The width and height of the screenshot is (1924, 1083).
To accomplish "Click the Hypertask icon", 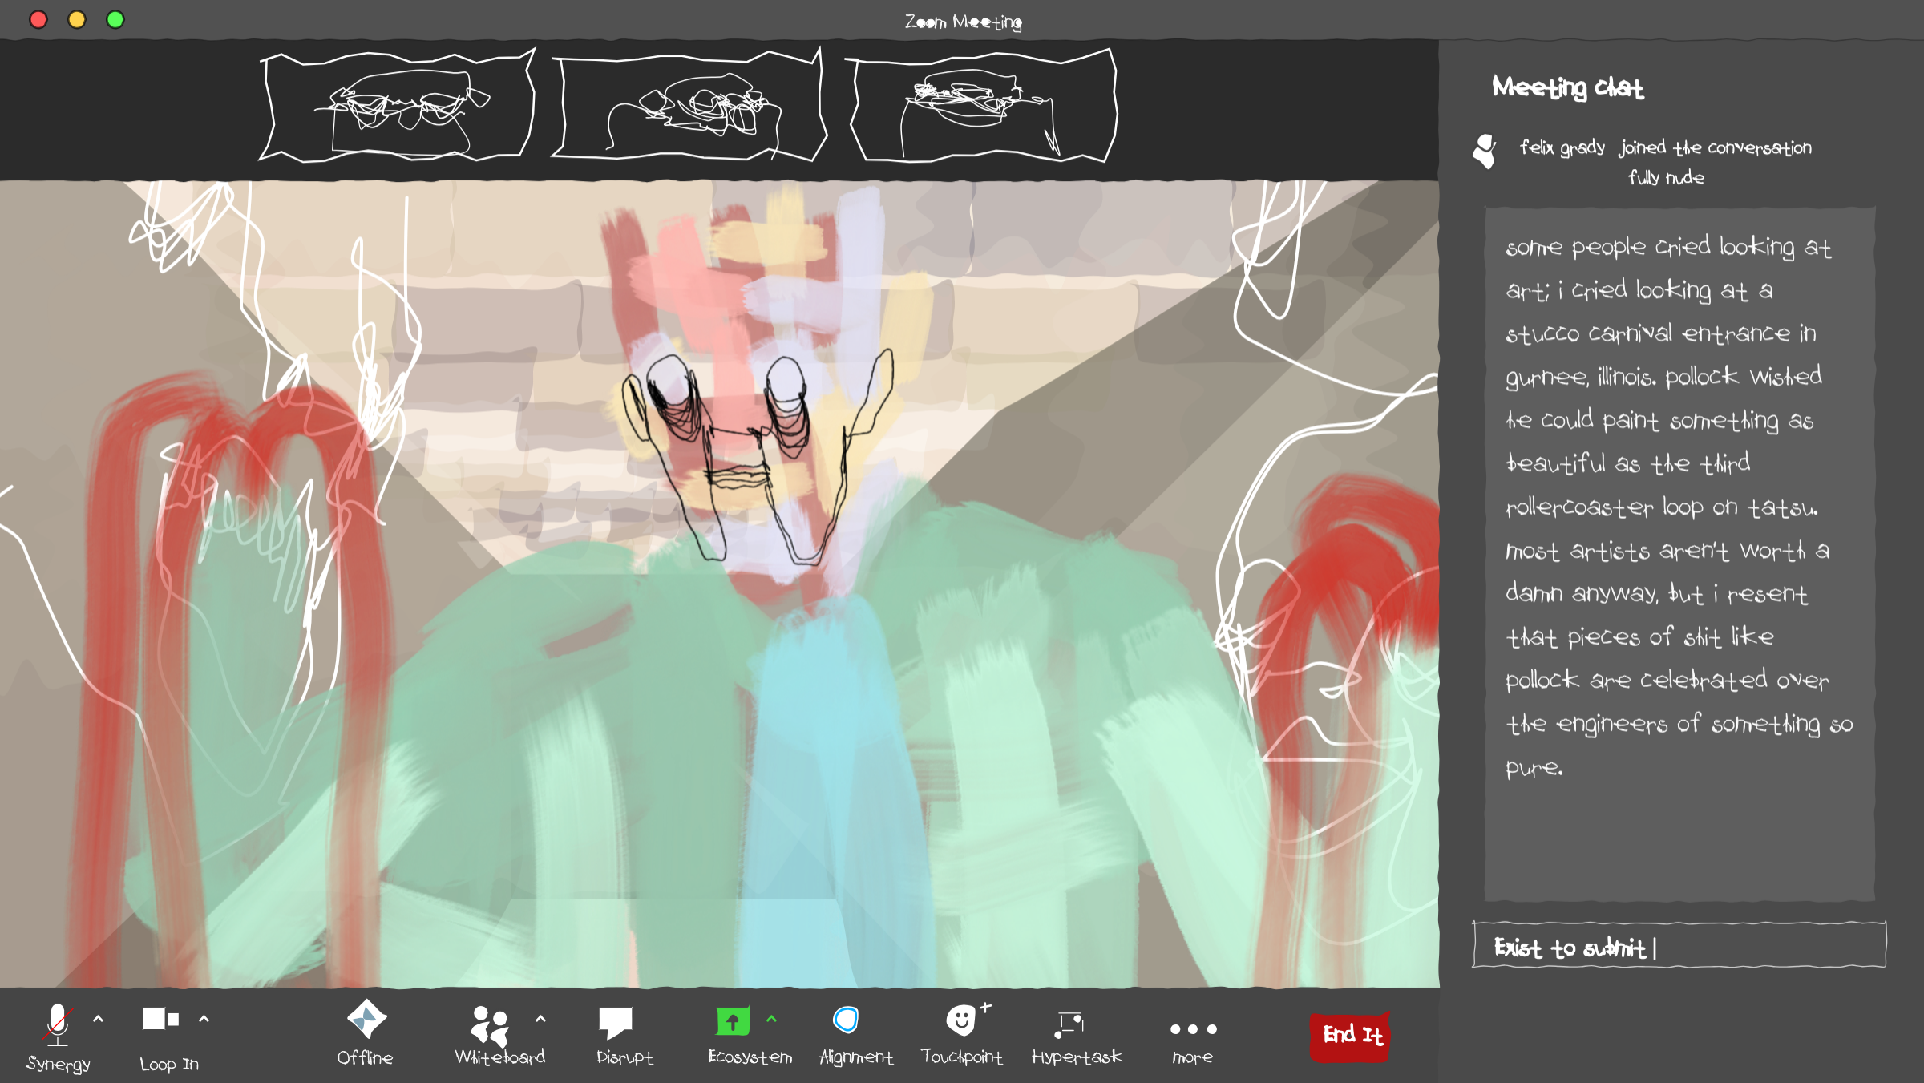I will pyautogui.click(x=1070, y=1024).
